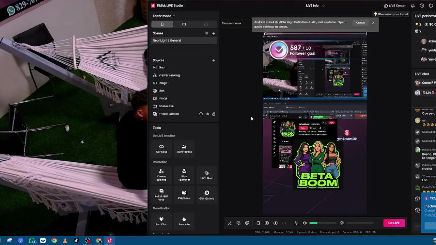The width and height of the screenshot is (436, 245).
Task: Open the Co-host tool
Action: (161, 149)
